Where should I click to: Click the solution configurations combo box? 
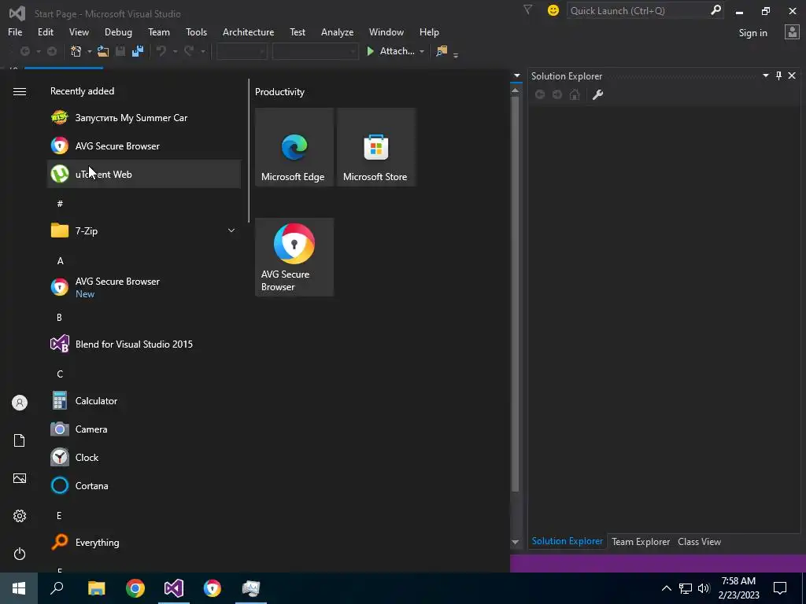[x=242, y=51]
